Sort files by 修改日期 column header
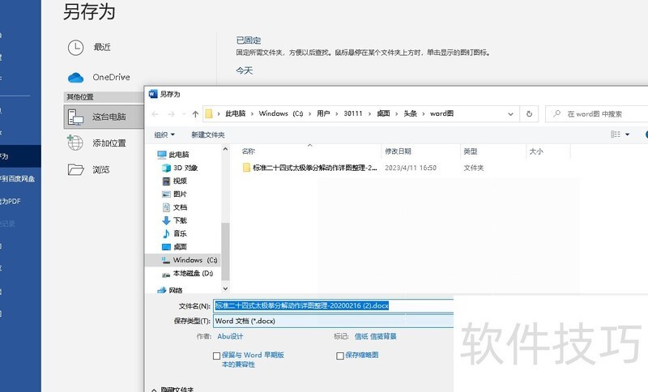 pyautogui.click(x=398, y=151)
